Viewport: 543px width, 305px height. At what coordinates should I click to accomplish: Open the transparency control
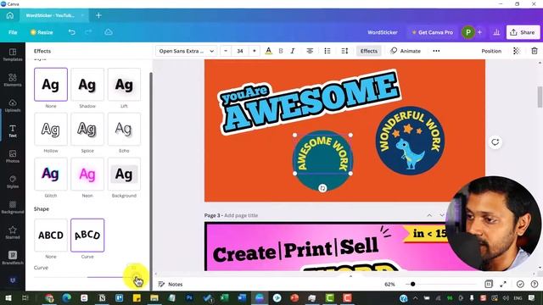(x=517, y=51)
